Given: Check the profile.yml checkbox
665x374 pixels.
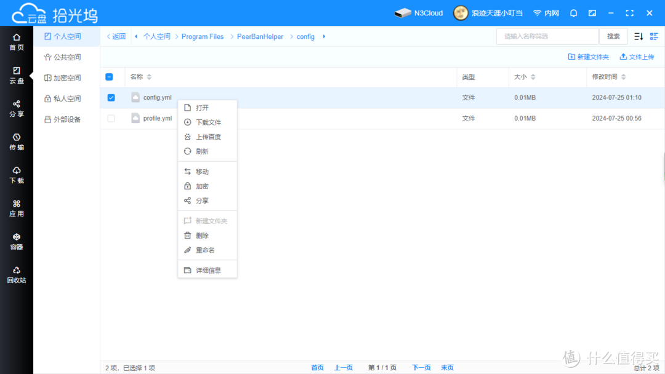Looking at the screenshot, I should pos(111,118).
